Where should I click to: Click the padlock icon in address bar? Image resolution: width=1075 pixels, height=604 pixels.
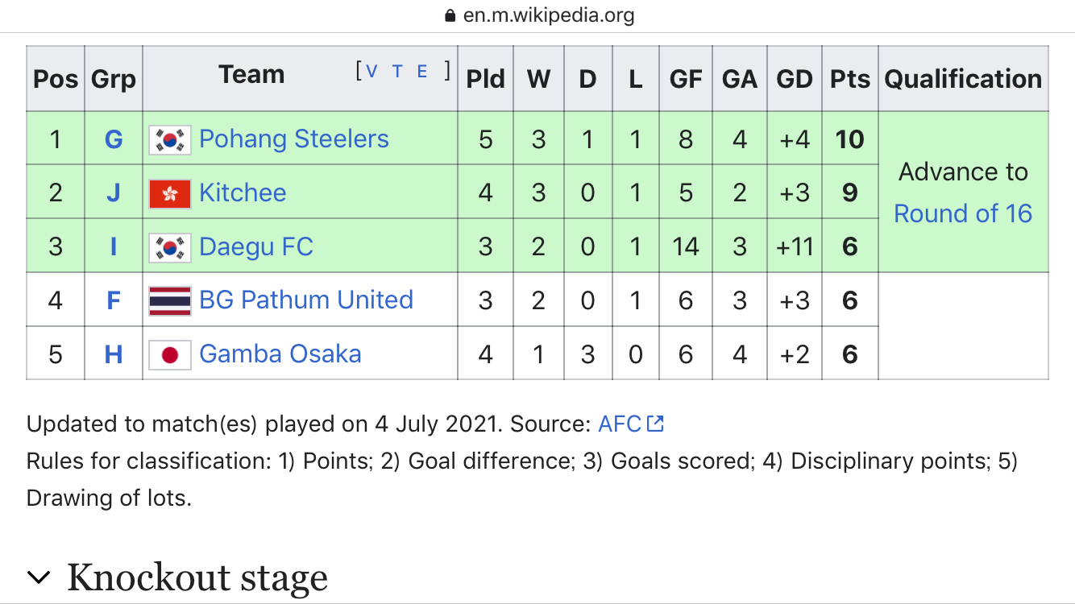tap(450, 15)
